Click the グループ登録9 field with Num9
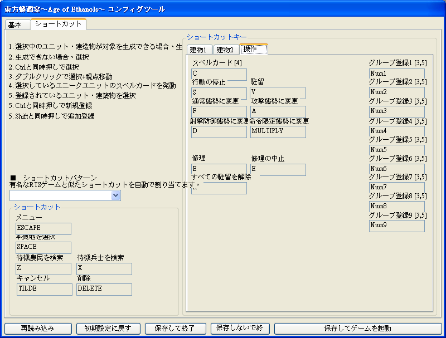 pos(396,226)
